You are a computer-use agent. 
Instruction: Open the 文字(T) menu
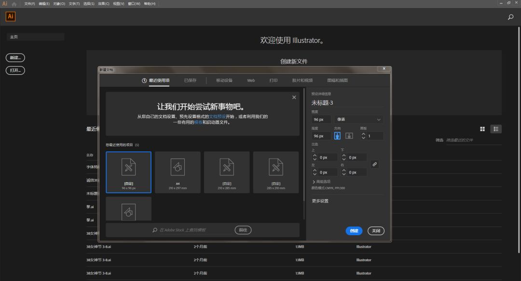[x=74, y=4]
